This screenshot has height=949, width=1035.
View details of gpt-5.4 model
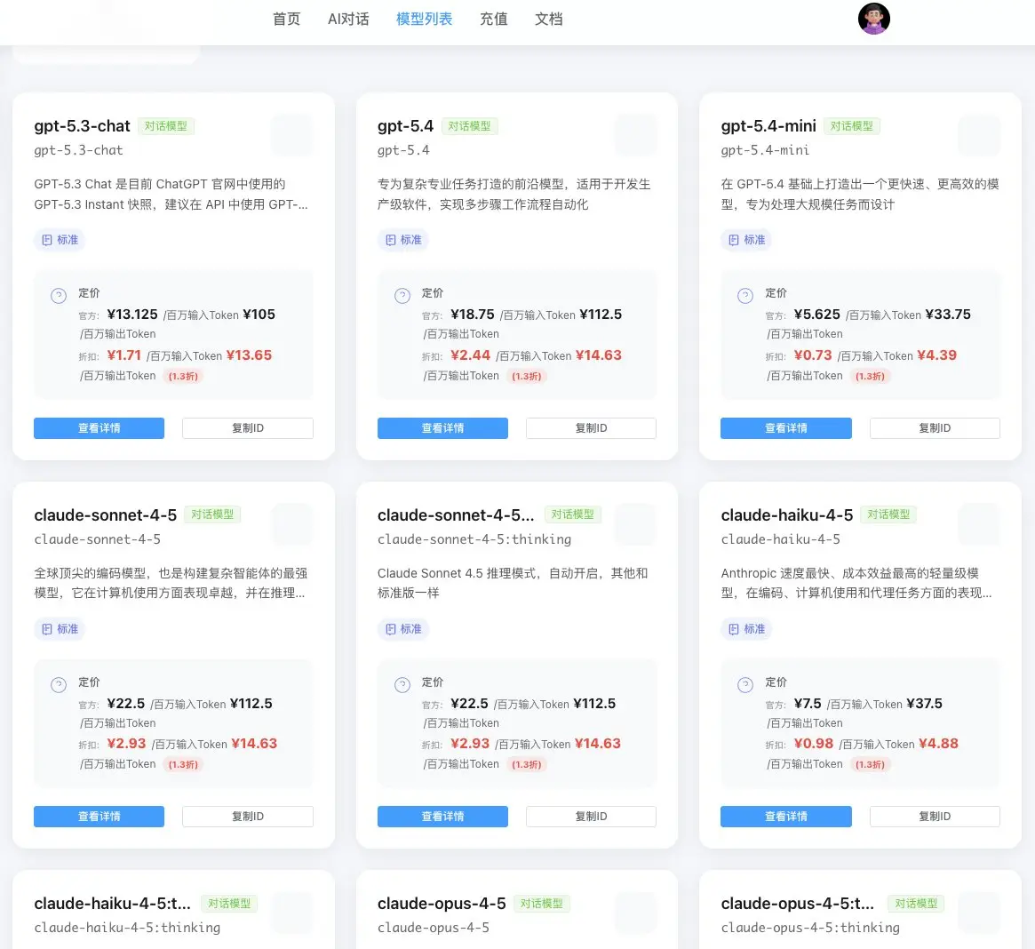coord(442,428)
